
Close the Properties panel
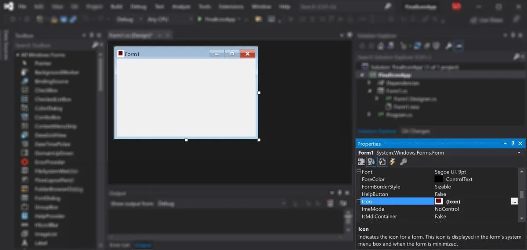point(520,144)
